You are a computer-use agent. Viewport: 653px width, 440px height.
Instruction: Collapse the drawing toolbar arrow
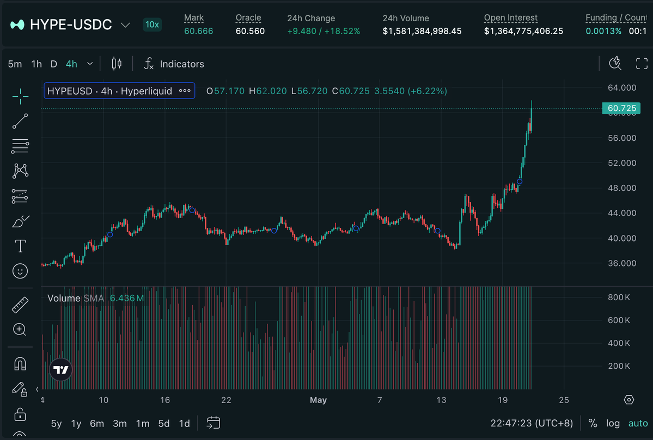[x=37, y=389]
